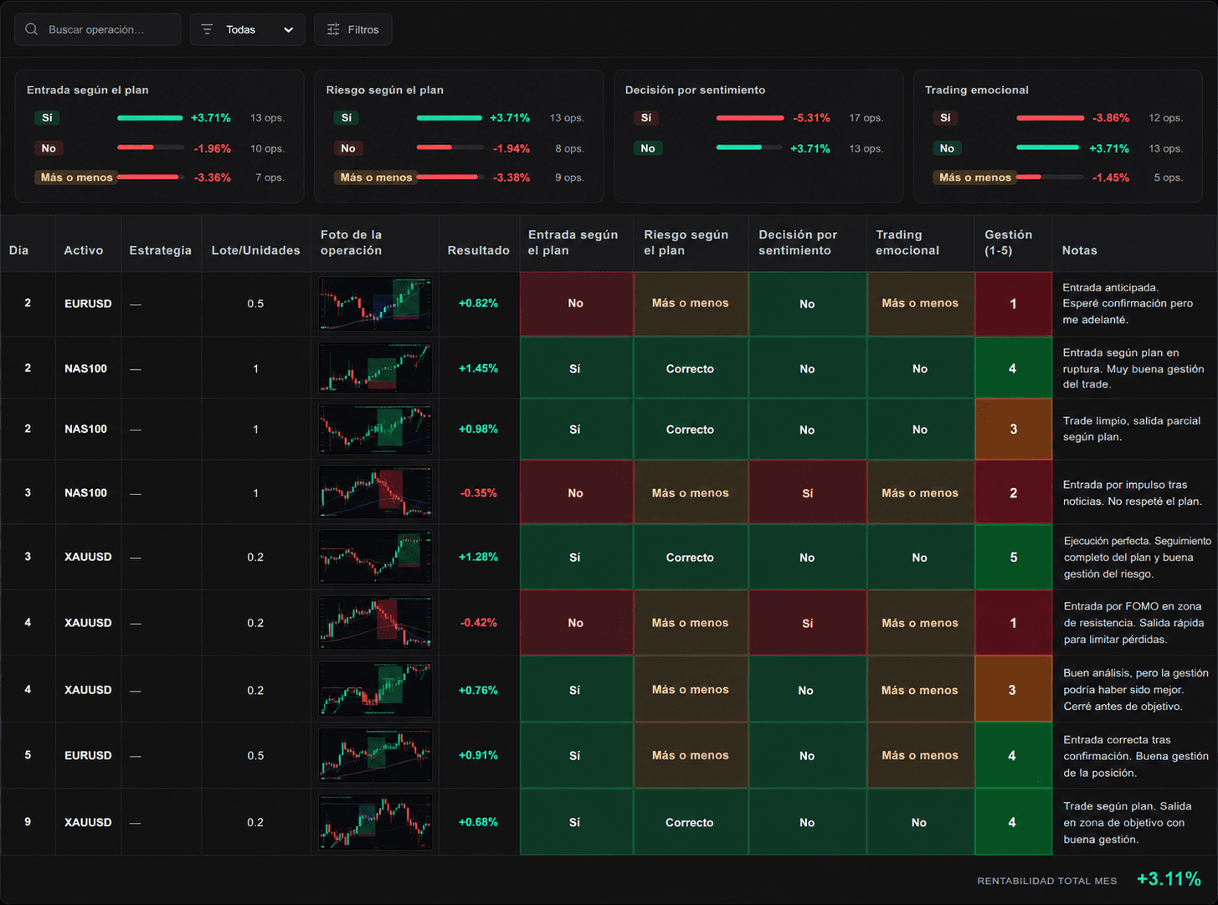Open chart thumbnail for NAS100 +1.45% trade
1218x905 pixels.
[375, 368]
